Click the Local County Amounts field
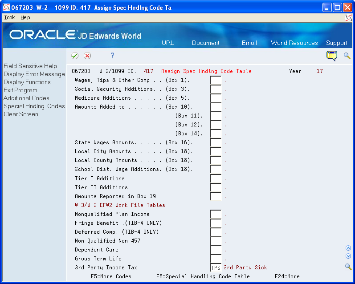This screenshot has height=284, width=355. [x=216, y=160]
